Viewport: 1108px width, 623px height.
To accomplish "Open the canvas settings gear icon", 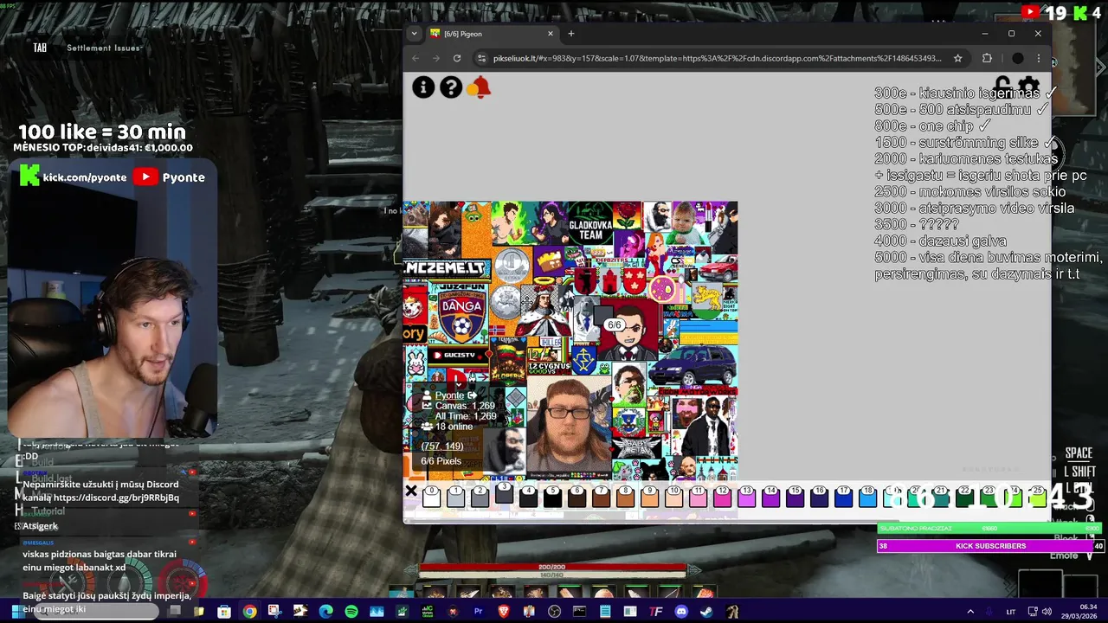I will click(x=1028, y=87).
